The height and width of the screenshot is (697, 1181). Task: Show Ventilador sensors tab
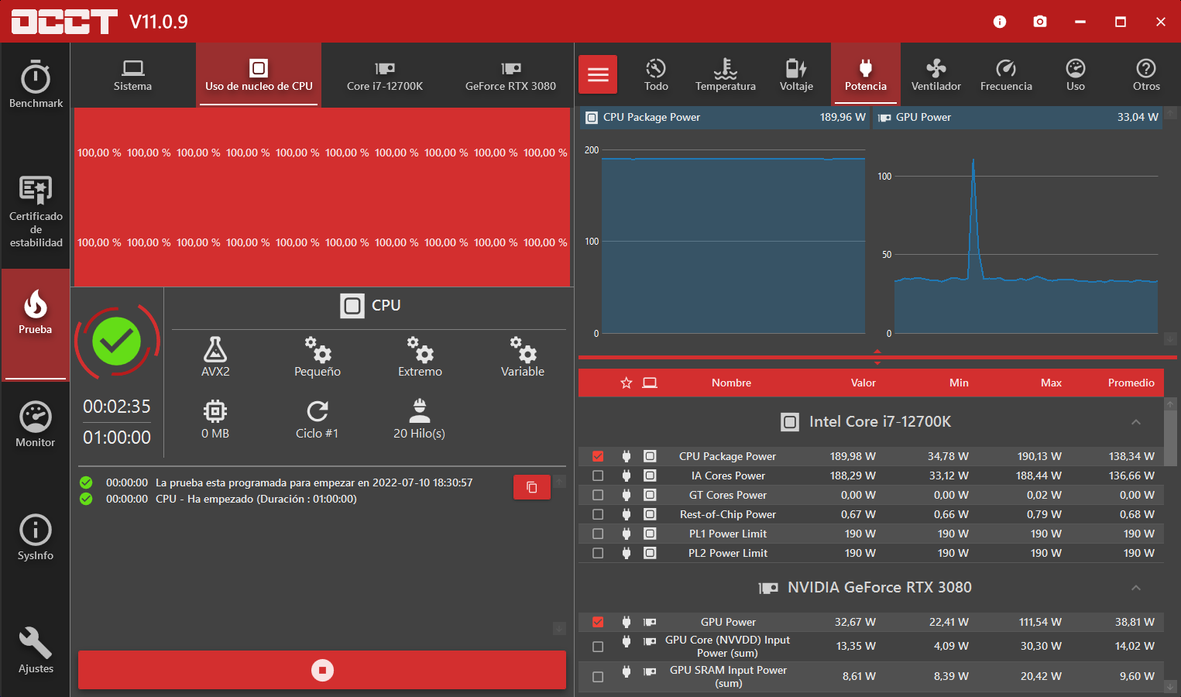click(x=936, y=74)
